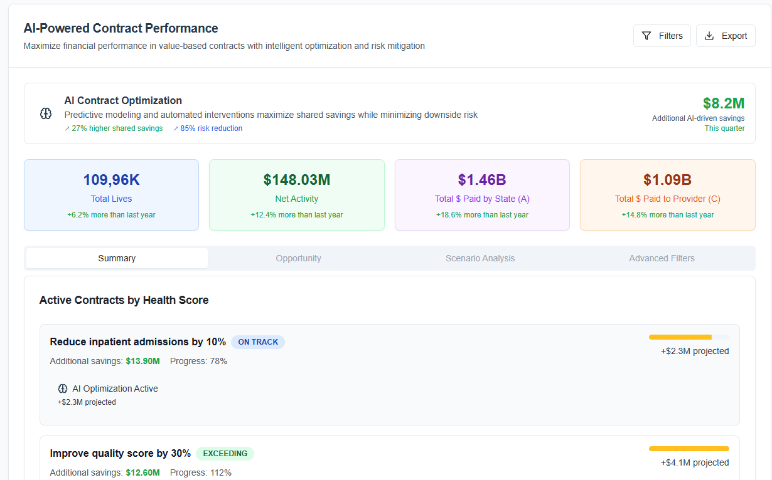Click '85% risk reduction' text
The height and width of the screenshot is (480, 772).
point(212,128)
